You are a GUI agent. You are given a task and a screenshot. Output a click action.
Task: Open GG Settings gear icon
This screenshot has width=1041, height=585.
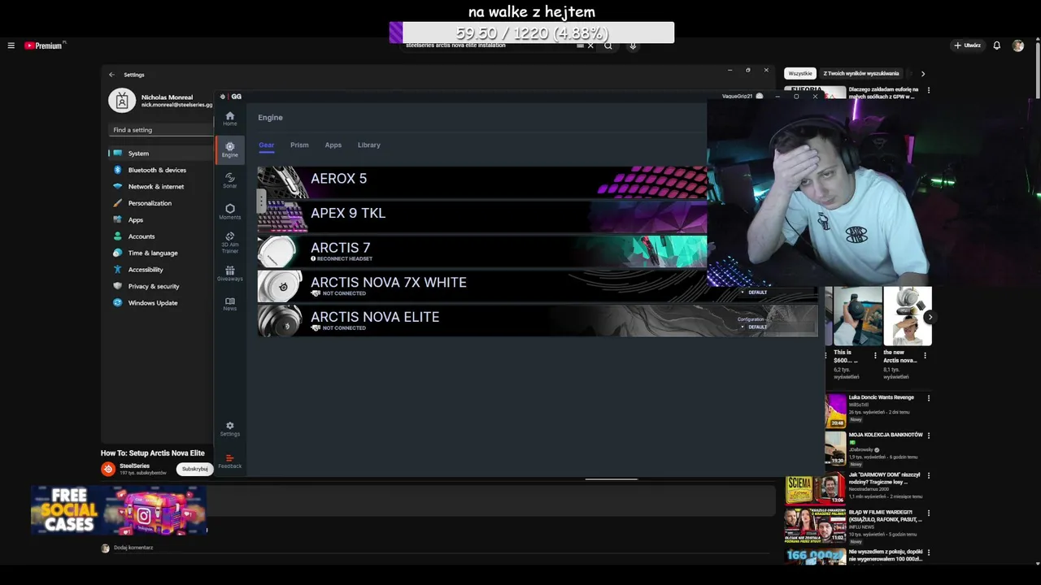230,428
